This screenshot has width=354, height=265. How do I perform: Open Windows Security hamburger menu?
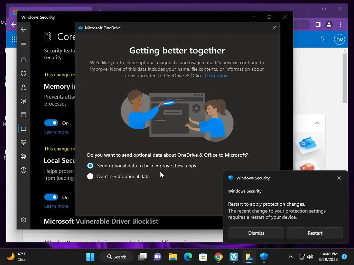[x=24, y=43]
